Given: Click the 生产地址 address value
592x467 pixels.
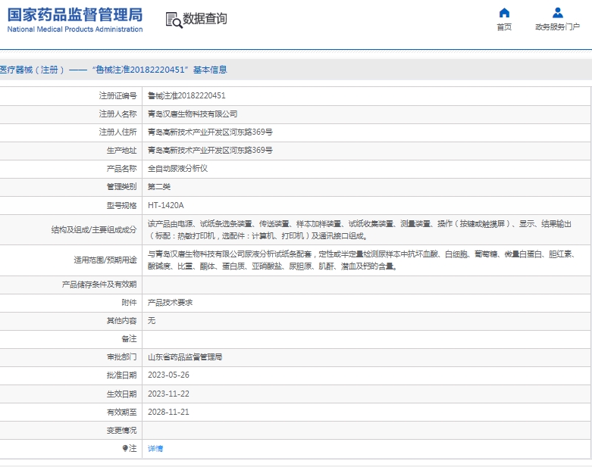Looking at the screenshot, I should pos(210,150).
